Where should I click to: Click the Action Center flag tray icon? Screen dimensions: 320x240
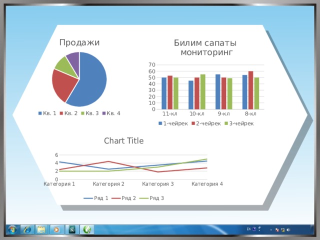click(x=277, y=230)
